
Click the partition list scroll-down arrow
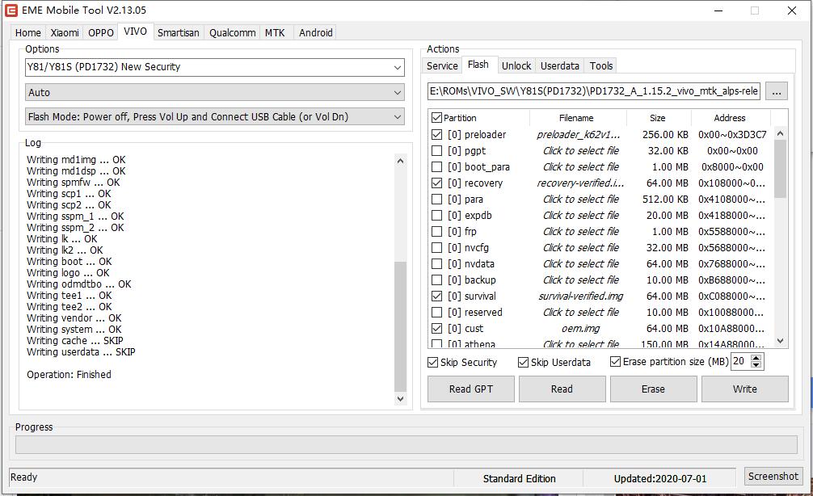(781, 341)
